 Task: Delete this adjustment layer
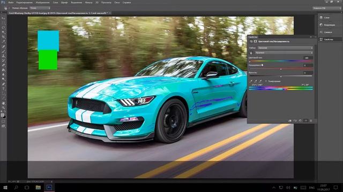311,121
